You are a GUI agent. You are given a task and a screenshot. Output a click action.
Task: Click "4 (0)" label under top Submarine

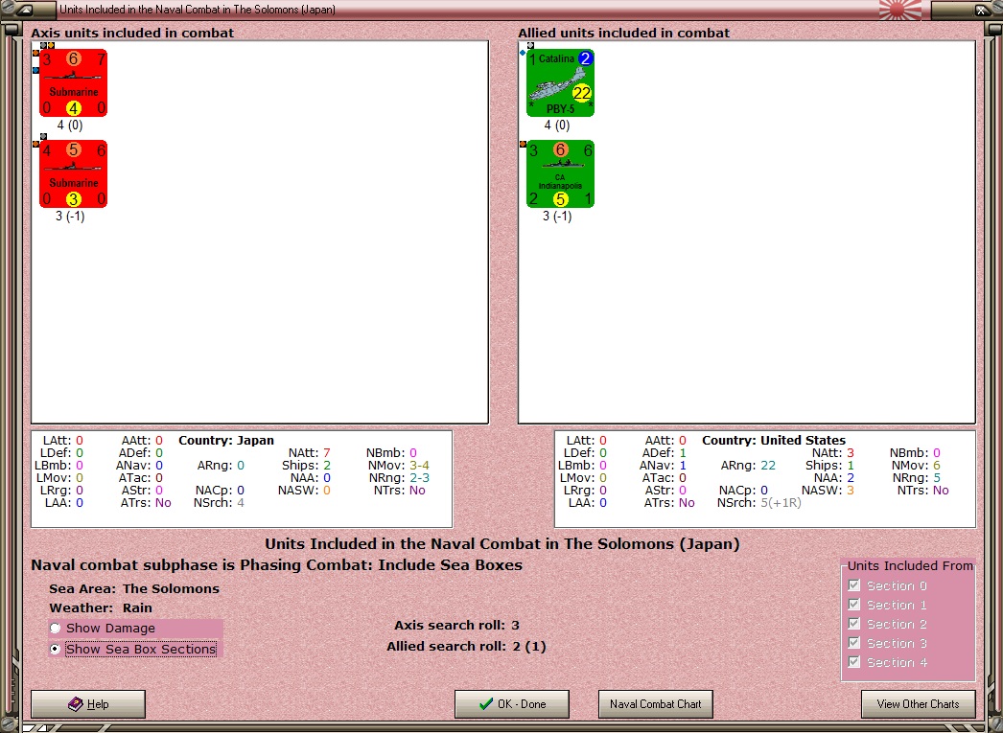[x=70, y=126]
